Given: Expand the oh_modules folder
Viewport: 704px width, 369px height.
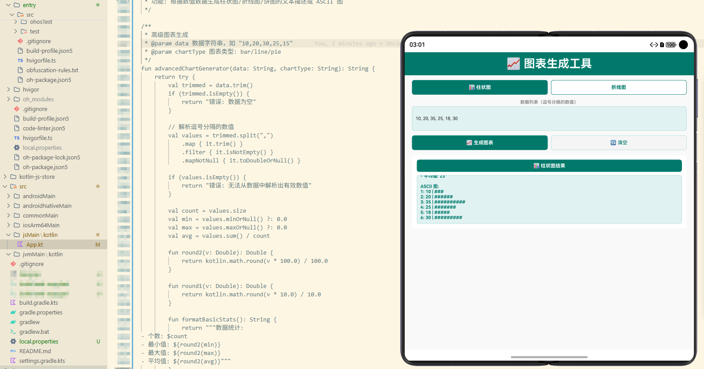Looking at the screenshot, I should tap(8, 99).
